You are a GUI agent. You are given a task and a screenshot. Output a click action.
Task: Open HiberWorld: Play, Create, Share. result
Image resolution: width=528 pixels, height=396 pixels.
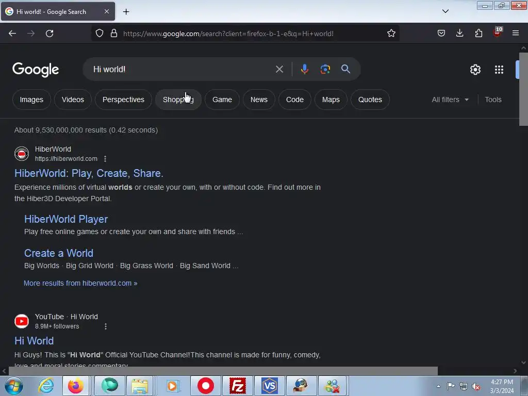click(89, 173)
